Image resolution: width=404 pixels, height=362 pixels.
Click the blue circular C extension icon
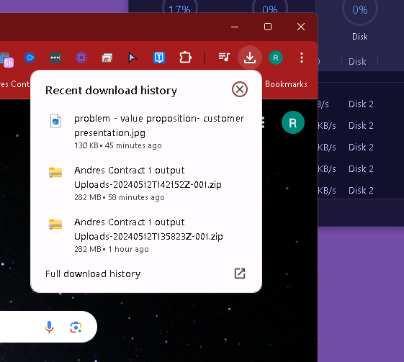coord(30,58)
